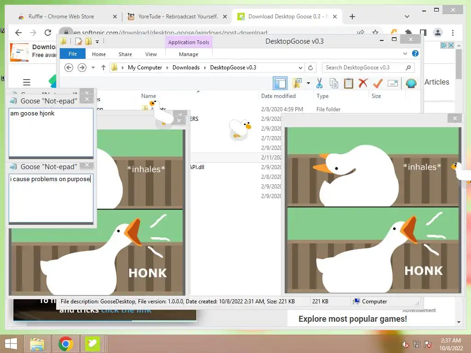471x353 pixels.
Task: Open a new Chrome tab
Action: click(352, 17)
